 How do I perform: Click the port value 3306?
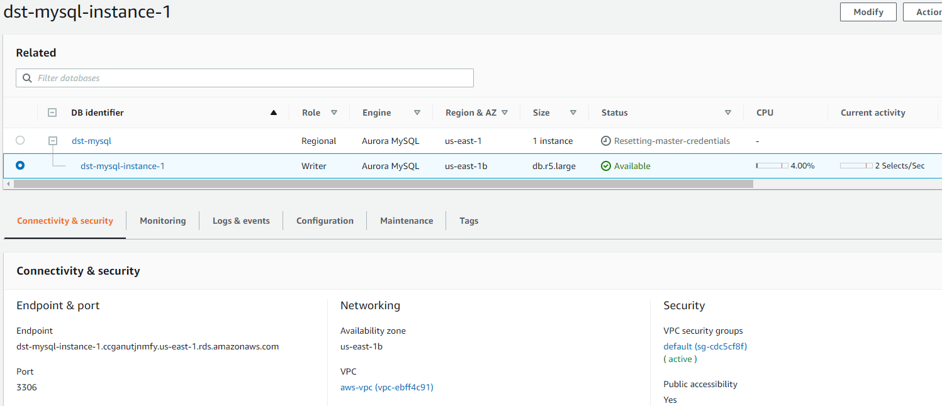(x=26, y=387)
